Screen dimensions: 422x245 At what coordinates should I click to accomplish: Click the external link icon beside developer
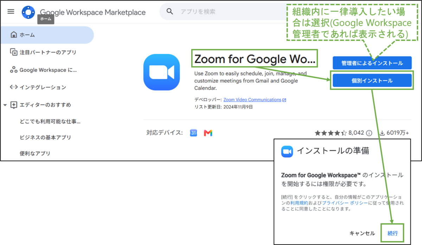click(284, 100)
